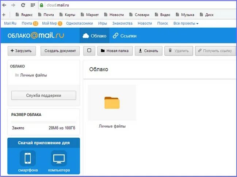Download the app for смартфона
The height and width of the screenshot is (177, 237).
[x=28, y=161]
